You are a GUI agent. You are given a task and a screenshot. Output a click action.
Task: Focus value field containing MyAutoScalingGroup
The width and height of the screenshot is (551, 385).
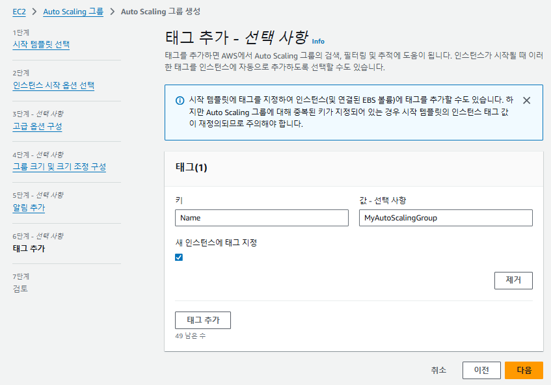click(x=446, y=218)
